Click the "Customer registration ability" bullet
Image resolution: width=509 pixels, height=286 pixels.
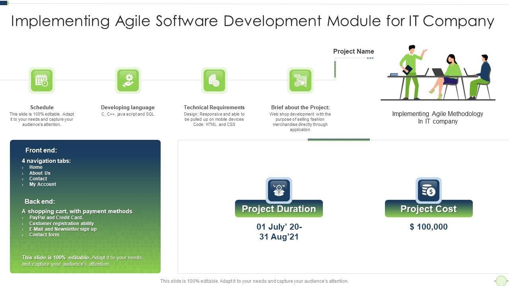click(x=62, y=224)
